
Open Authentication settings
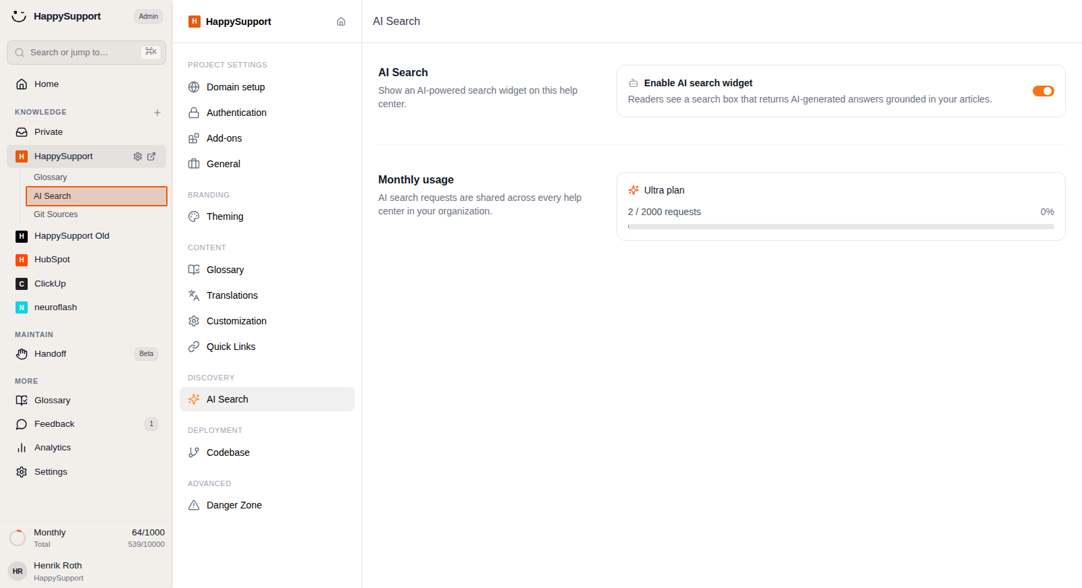pyautogui.click(x=267, y=113)
